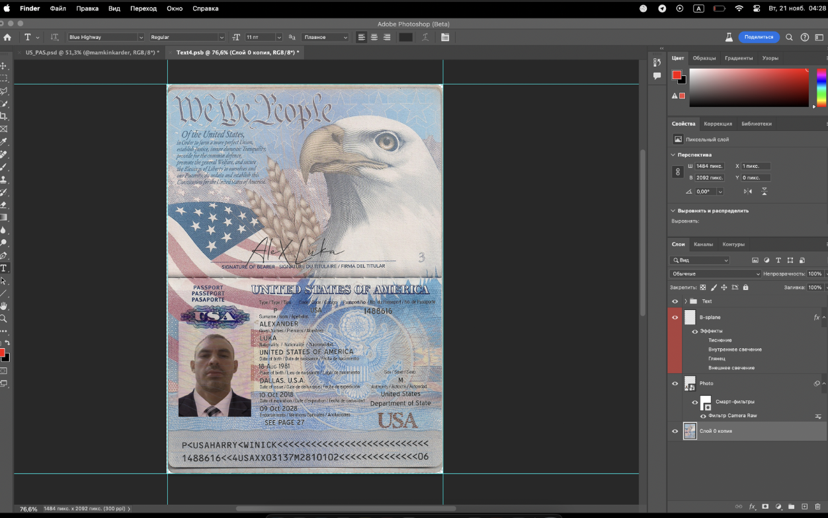Open the Вид layer filter dropdown
Image resolution: width=828 pixels, height=518 pixels.
pyautogui.click(x=700, y=260)
